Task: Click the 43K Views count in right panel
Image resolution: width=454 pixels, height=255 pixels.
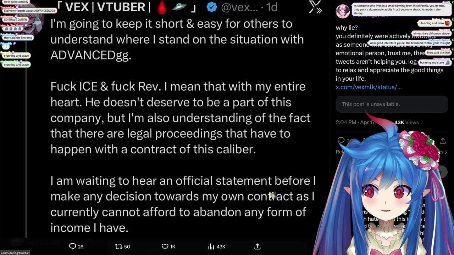Action: click(x=406, y=122)
